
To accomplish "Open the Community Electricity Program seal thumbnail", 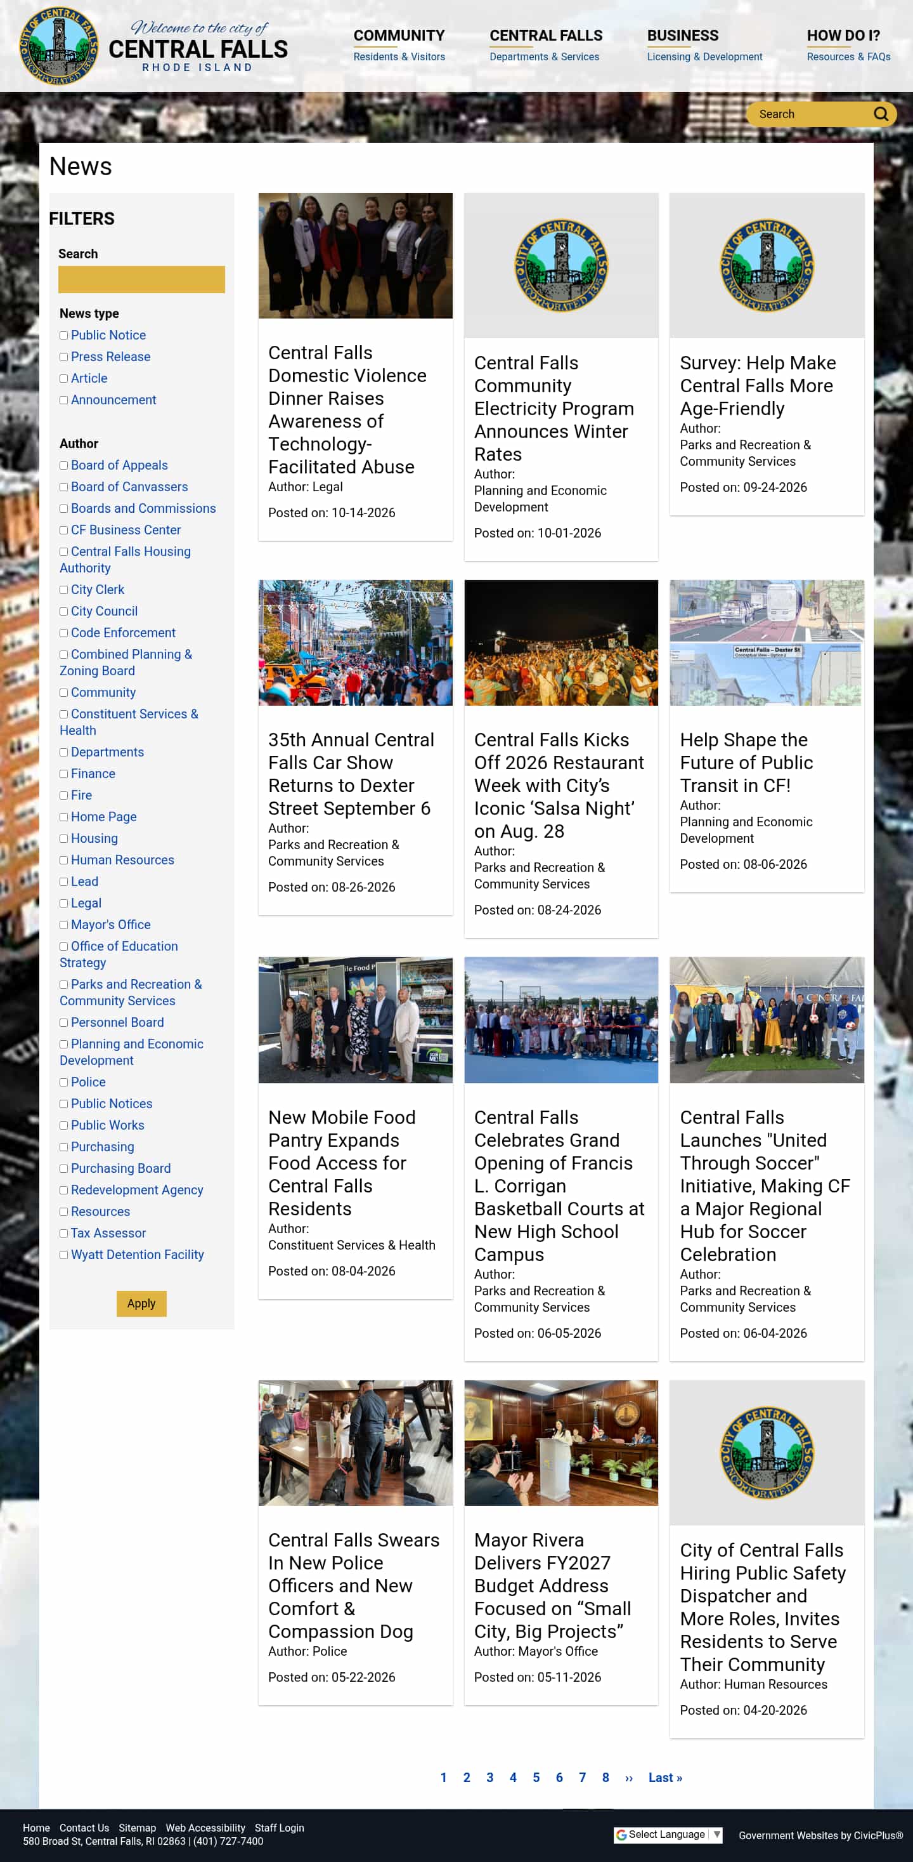I will (561, 265).
